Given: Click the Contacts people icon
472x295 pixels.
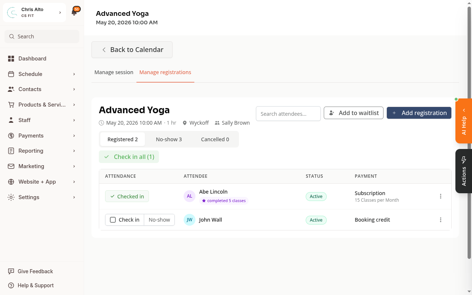Looking at the screenshot, I should pyautogui.click(x=11, y=89).
